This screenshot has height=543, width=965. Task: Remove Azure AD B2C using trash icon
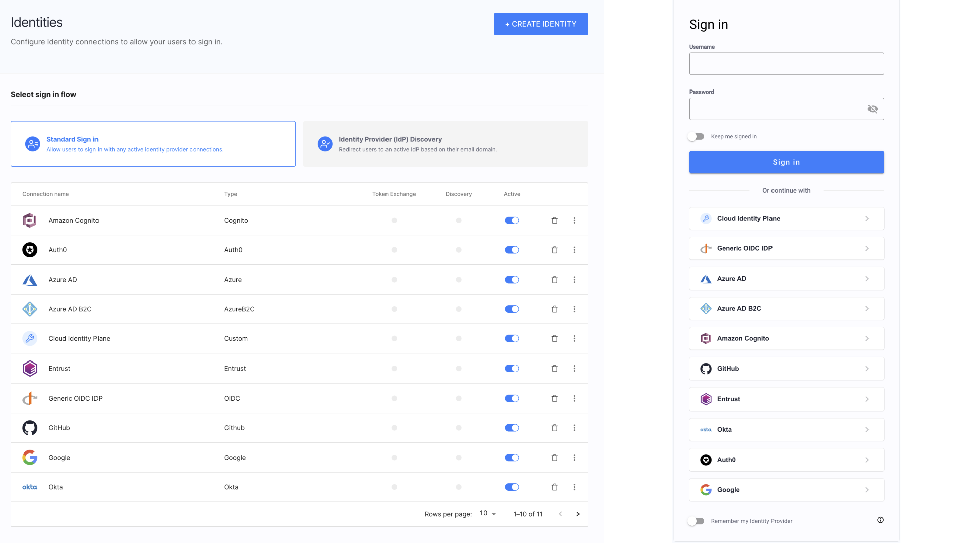(555, 309)
